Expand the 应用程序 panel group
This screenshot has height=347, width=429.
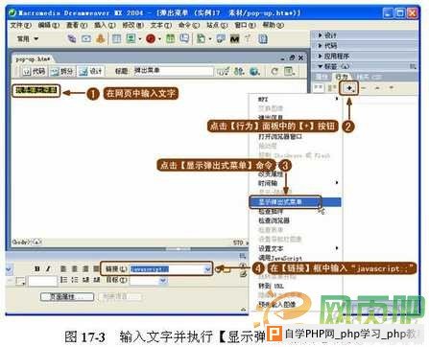coord(334,57)
